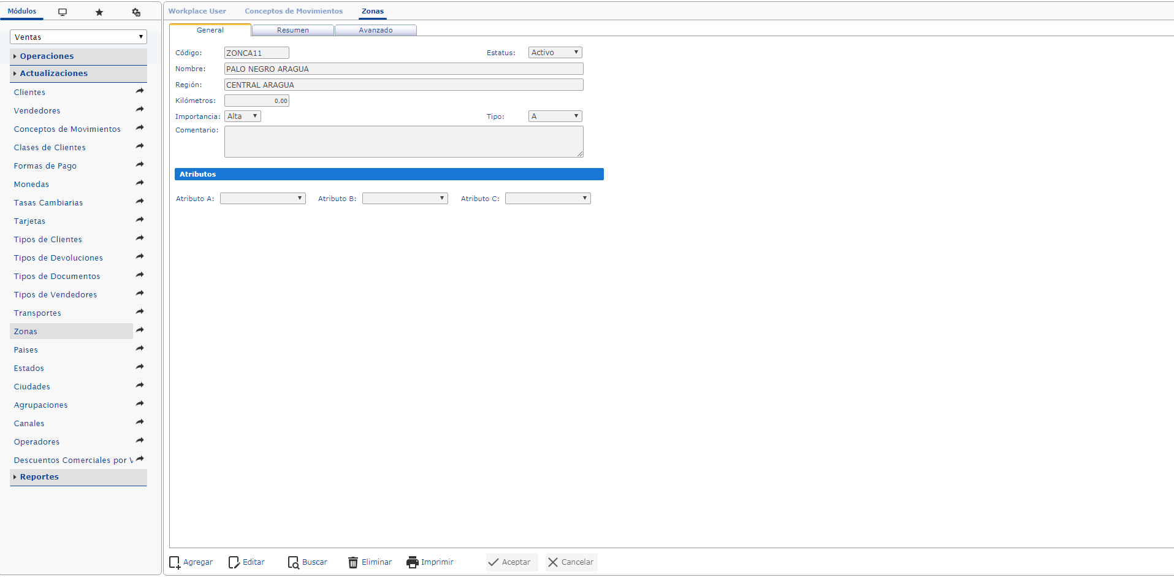
Task: Collapse the Actualizaciones section
Action: pos(78,74)
